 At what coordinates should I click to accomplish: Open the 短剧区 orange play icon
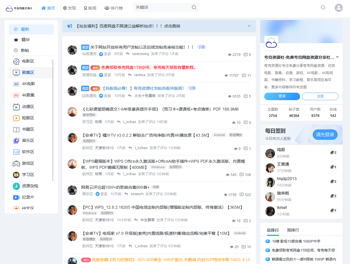pyautogui.click(x=16, y=118)
